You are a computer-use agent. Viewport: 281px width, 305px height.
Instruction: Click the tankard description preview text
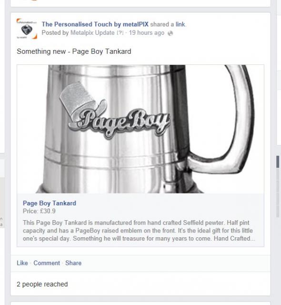click(x=139, y=231)
